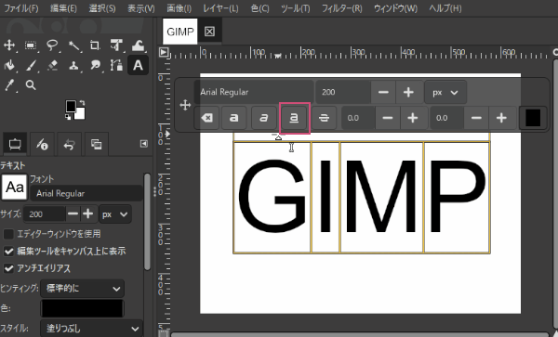Select the Smudge tool
This screenshot has height=337, width=558.
96,65
